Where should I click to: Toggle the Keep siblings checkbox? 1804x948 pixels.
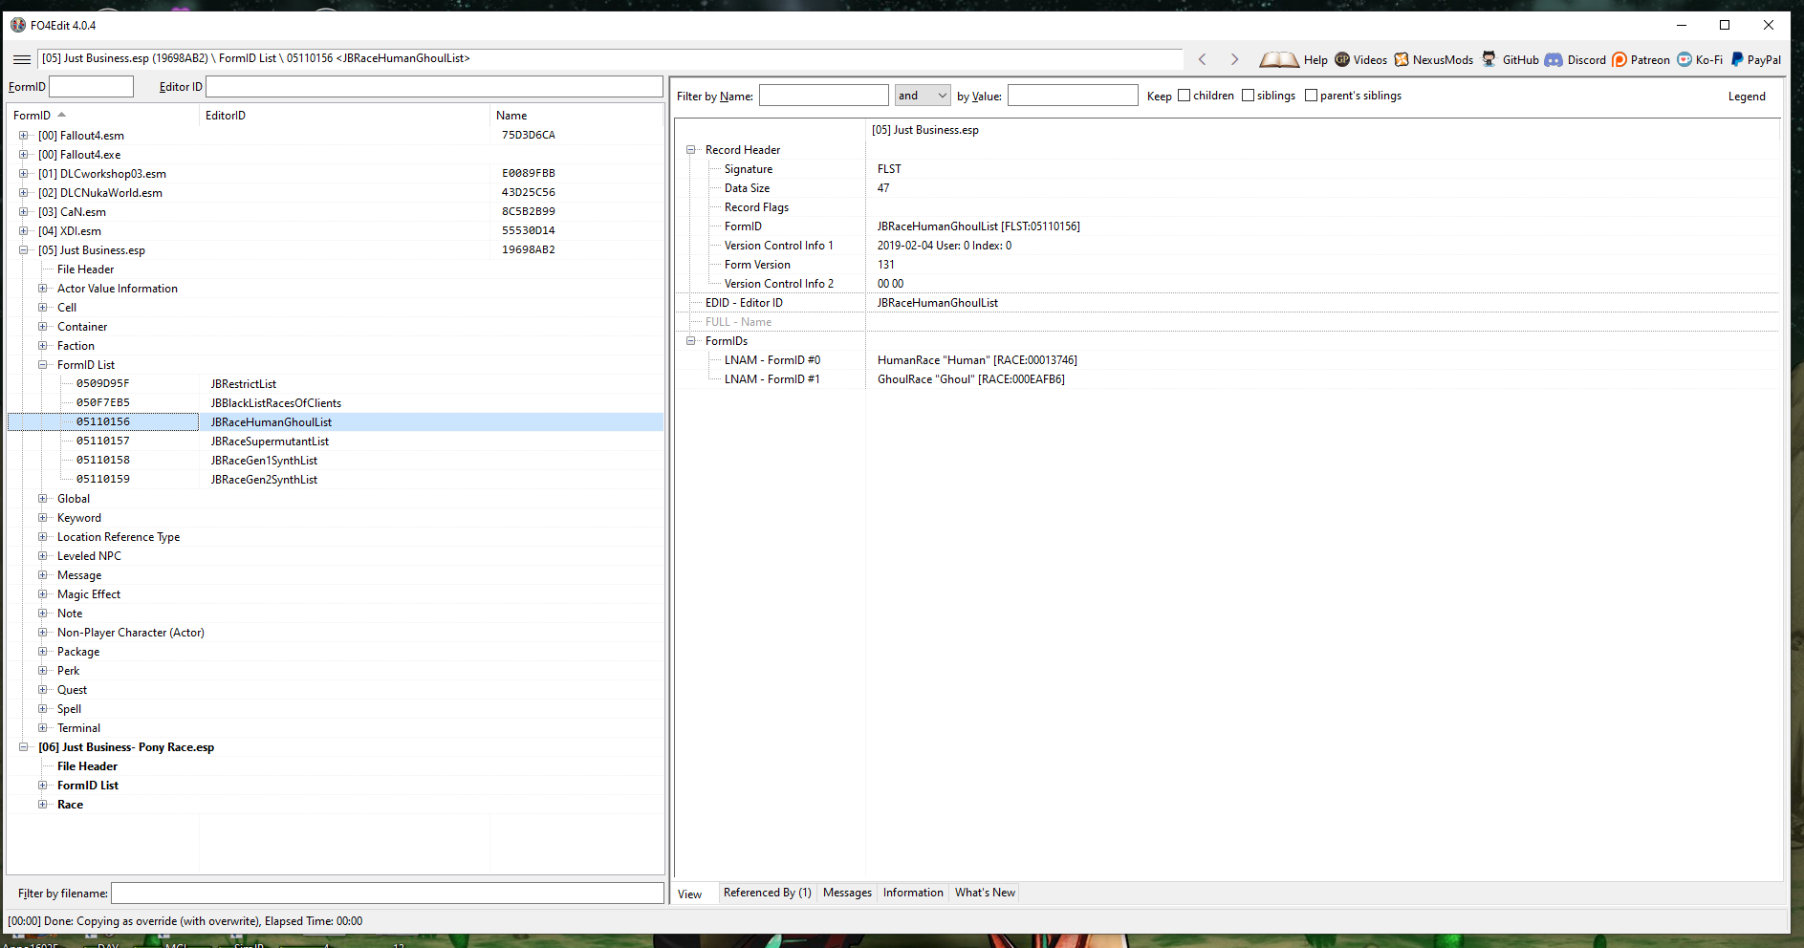[1248, 96]
